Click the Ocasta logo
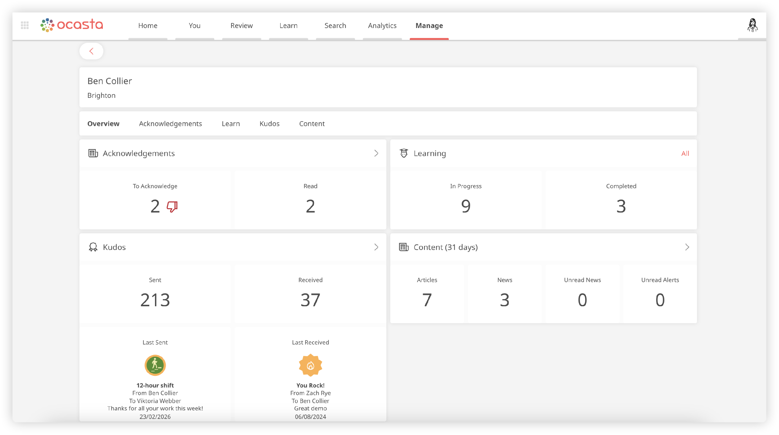The width and height of the screenshot is (779, 435). point(72,25)
